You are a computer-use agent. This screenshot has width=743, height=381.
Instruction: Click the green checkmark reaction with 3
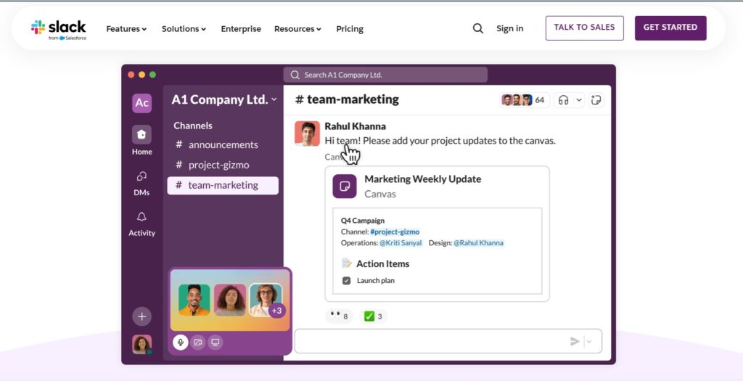click(374, 316)
